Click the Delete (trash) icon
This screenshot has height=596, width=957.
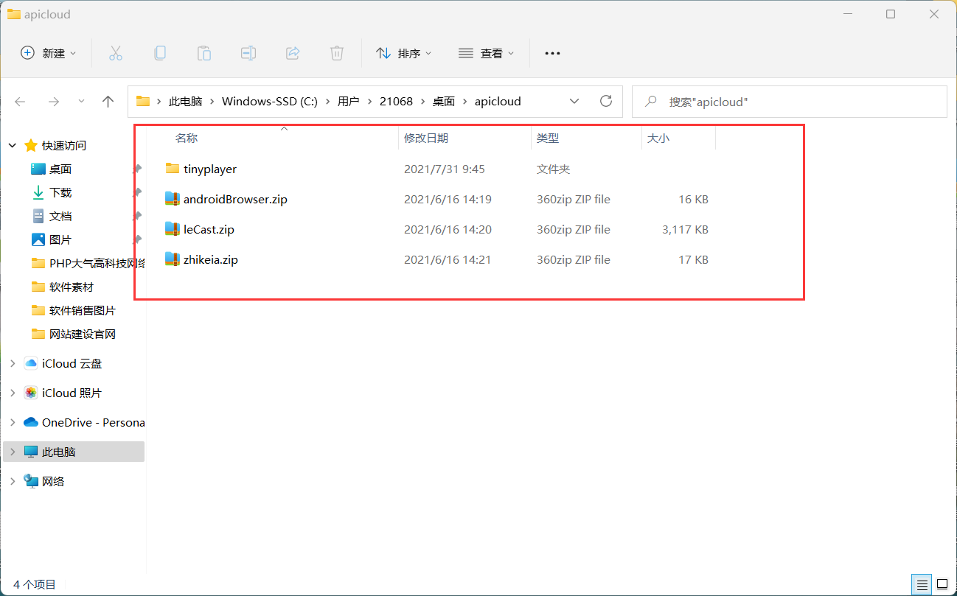point(337,52)
